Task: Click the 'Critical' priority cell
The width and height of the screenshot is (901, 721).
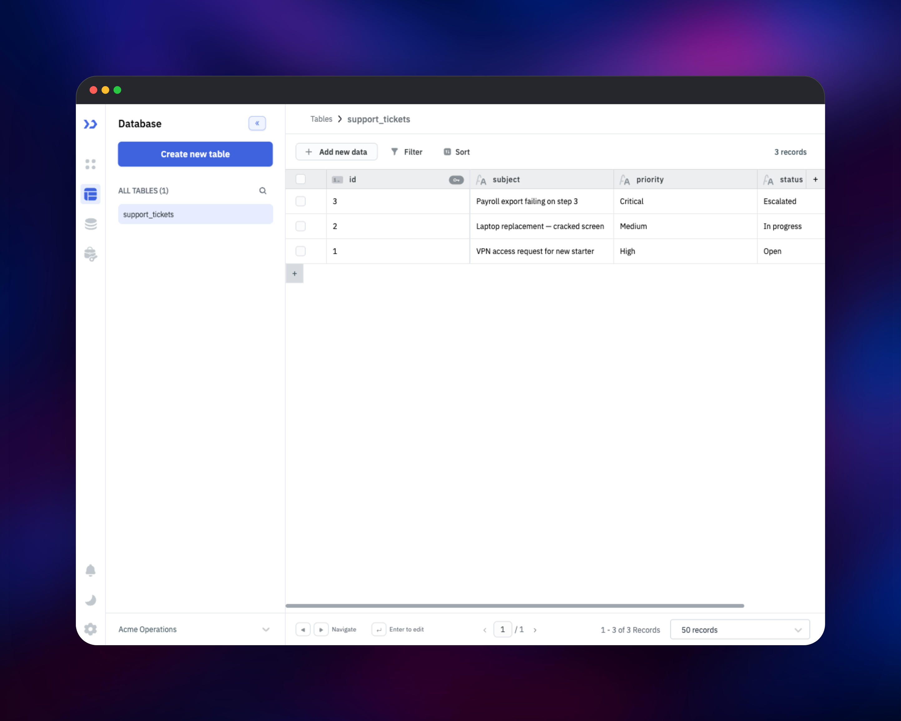Action: point(685,201)
